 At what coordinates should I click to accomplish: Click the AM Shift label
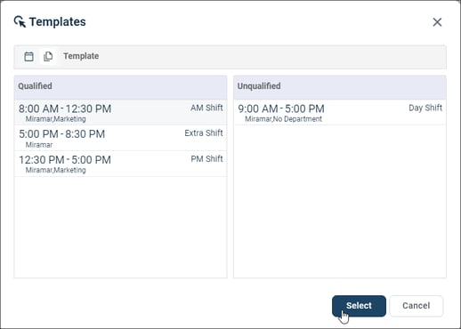[206, 108]
